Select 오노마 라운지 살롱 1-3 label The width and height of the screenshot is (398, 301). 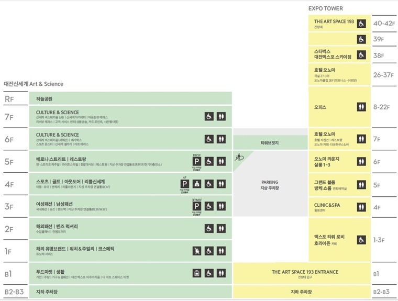pos(327,162)
